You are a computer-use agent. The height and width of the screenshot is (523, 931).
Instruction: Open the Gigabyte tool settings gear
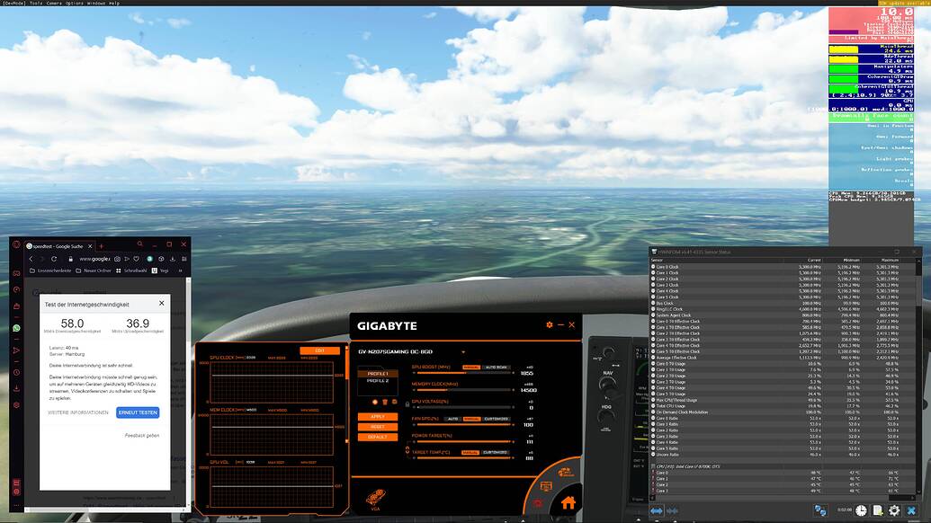coord(549,324)
